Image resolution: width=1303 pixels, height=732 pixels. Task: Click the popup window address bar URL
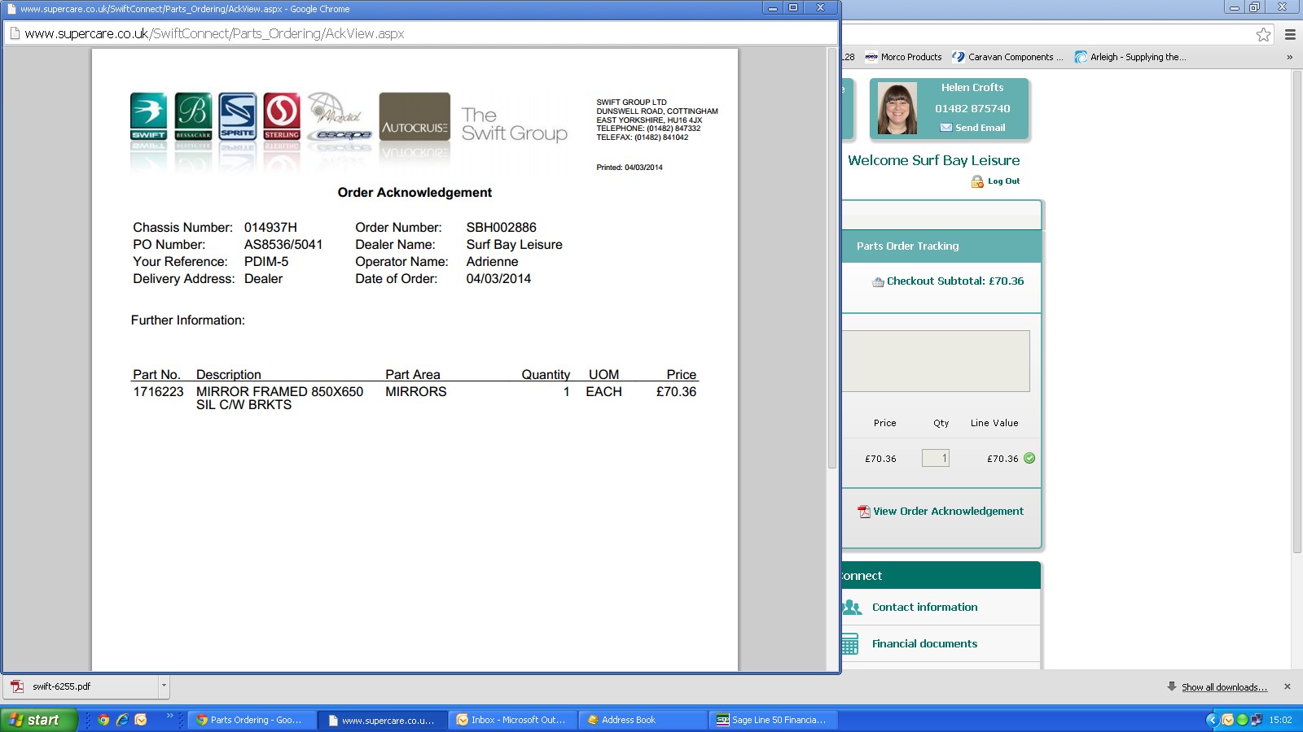pos(214,34)
